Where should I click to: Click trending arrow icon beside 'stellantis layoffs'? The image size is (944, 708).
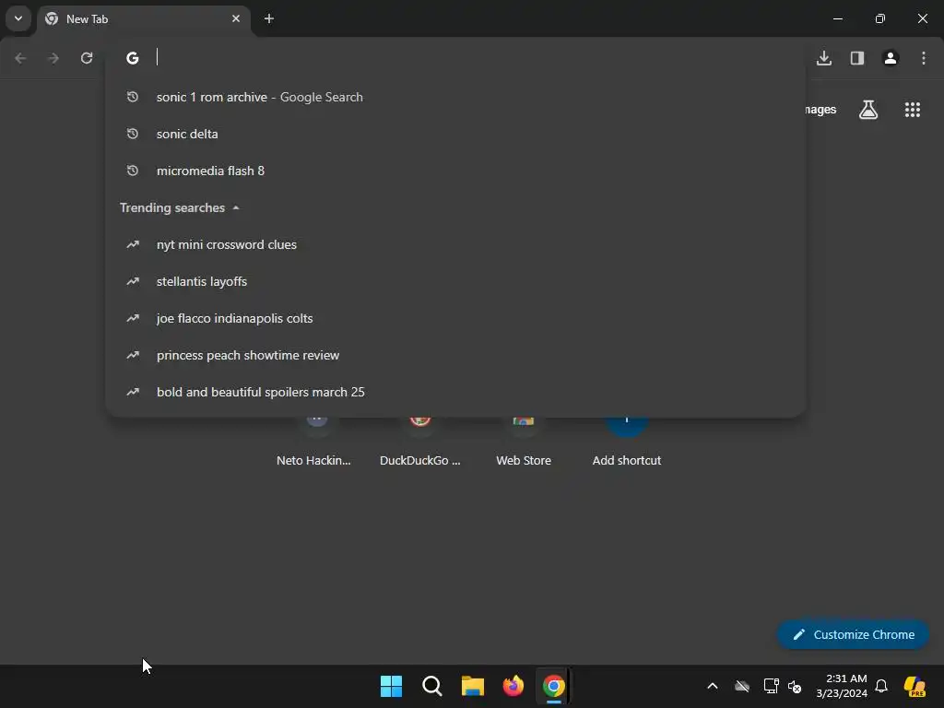click(133, 281)
